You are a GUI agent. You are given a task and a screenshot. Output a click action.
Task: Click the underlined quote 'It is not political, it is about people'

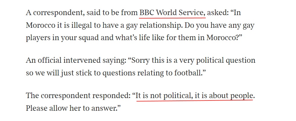click(194, 96)
